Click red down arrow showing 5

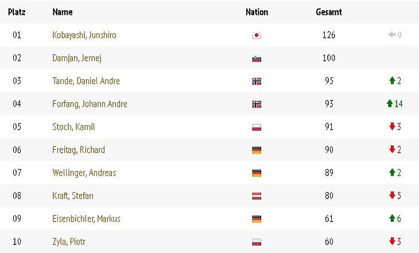391,196
